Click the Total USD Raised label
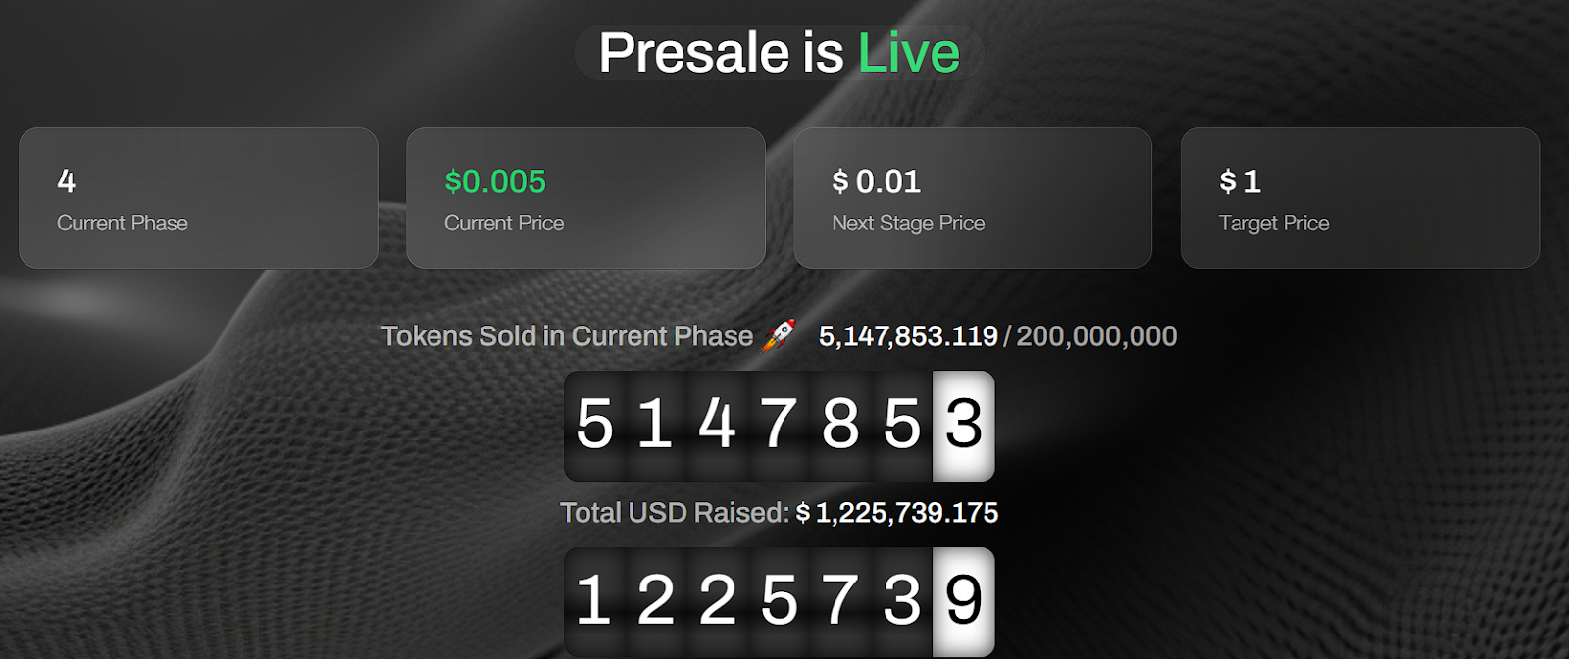This screenshot has height=659, width=1569. point(675,513)
